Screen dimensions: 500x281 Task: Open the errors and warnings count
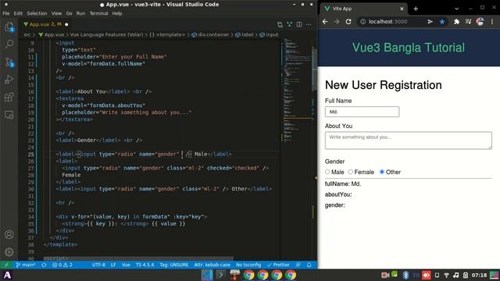[x=62, y=265]
